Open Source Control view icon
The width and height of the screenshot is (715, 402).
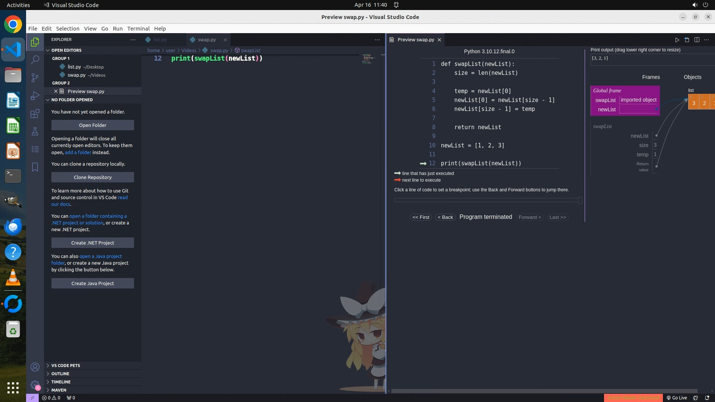35,77
